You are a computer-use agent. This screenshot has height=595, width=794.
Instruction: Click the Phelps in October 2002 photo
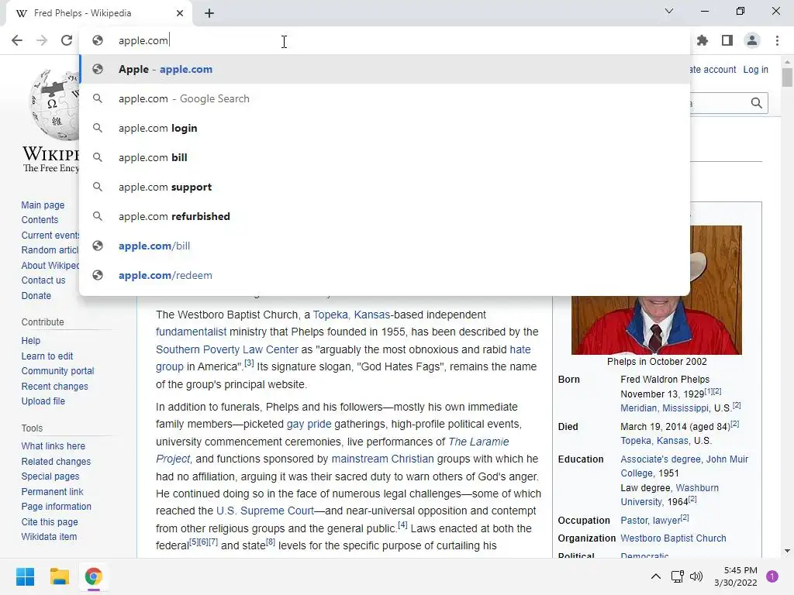656,324
